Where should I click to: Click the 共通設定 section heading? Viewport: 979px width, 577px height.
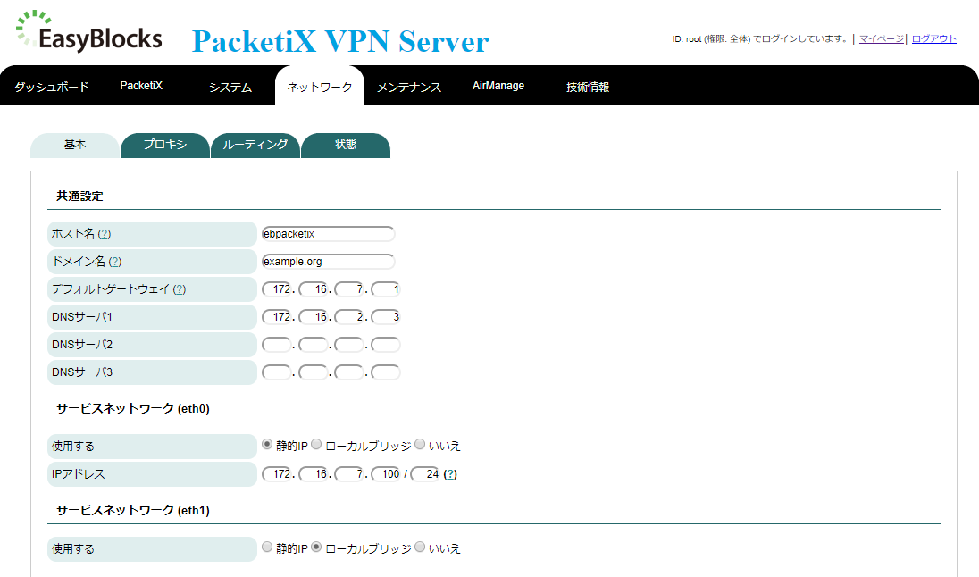coord(79,197)
